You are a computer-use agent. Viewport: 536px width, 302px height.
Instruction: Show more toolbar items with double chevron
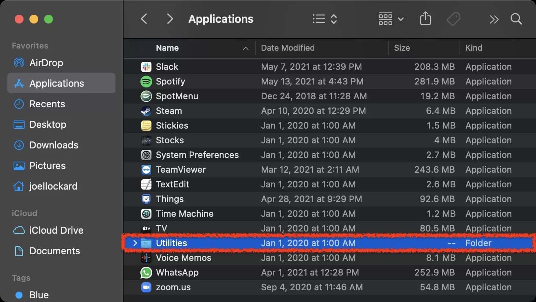[494, 19]
